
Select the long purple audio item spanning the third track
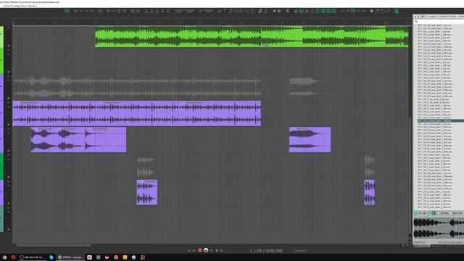point(137,113)
